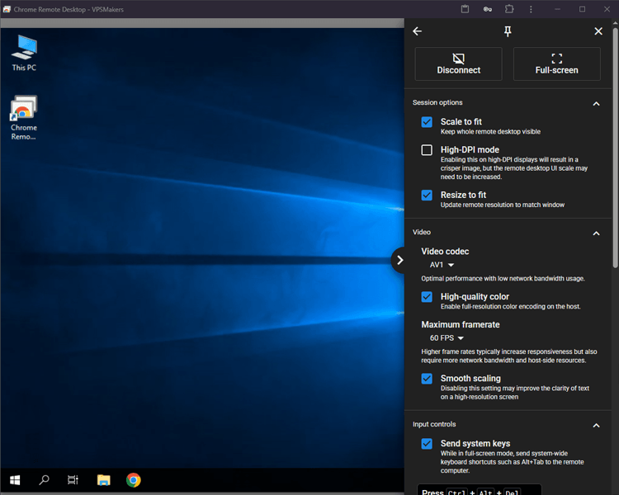Collapse the Video section

coord(596,233)
